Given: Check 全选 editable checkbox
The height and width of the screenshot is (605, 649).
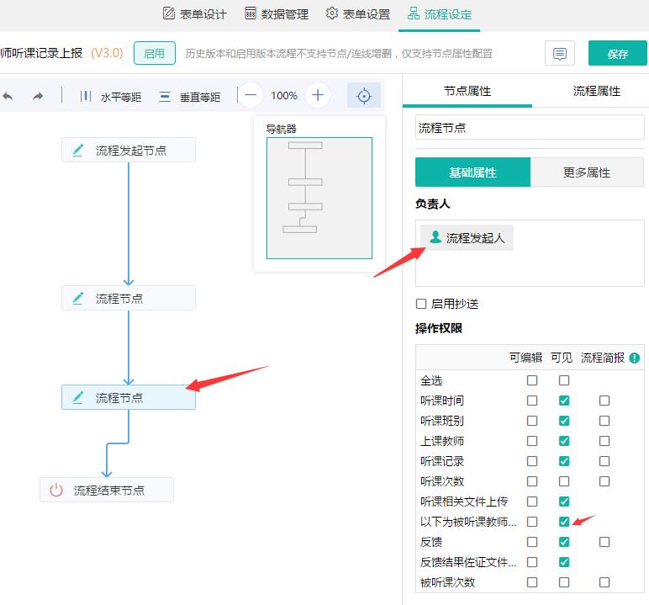Looking at the screenshot, I should click(x=532, y=380).
